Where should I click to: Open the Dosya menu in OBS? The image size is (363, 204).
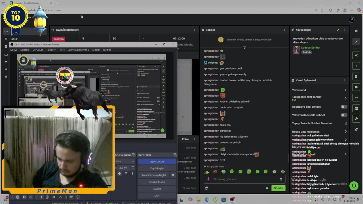(x=14, y=50)
